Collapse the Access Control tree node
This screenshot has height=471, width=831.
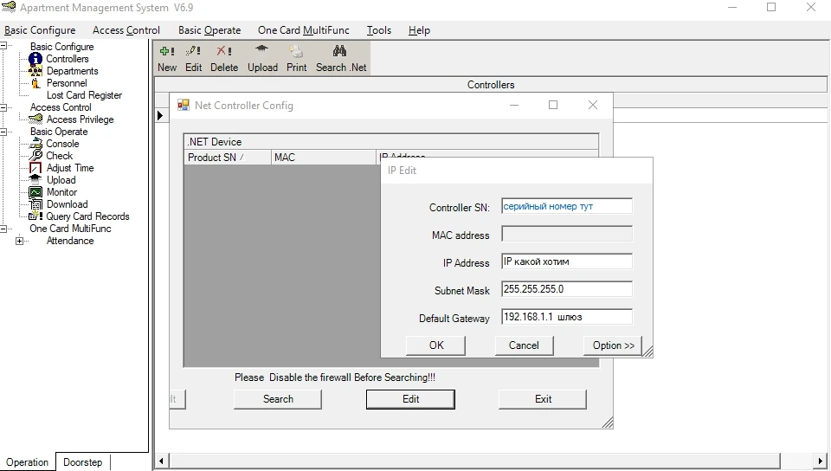(x=3, y=107)
